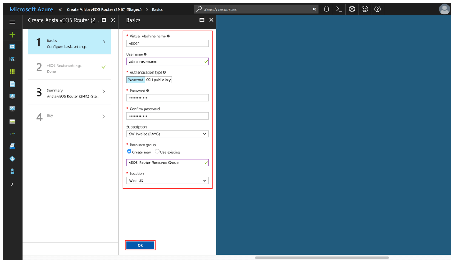Click the sidebar icon just below the blue diamond
Screen dimensions: 456x263
[x=12, y=171]
